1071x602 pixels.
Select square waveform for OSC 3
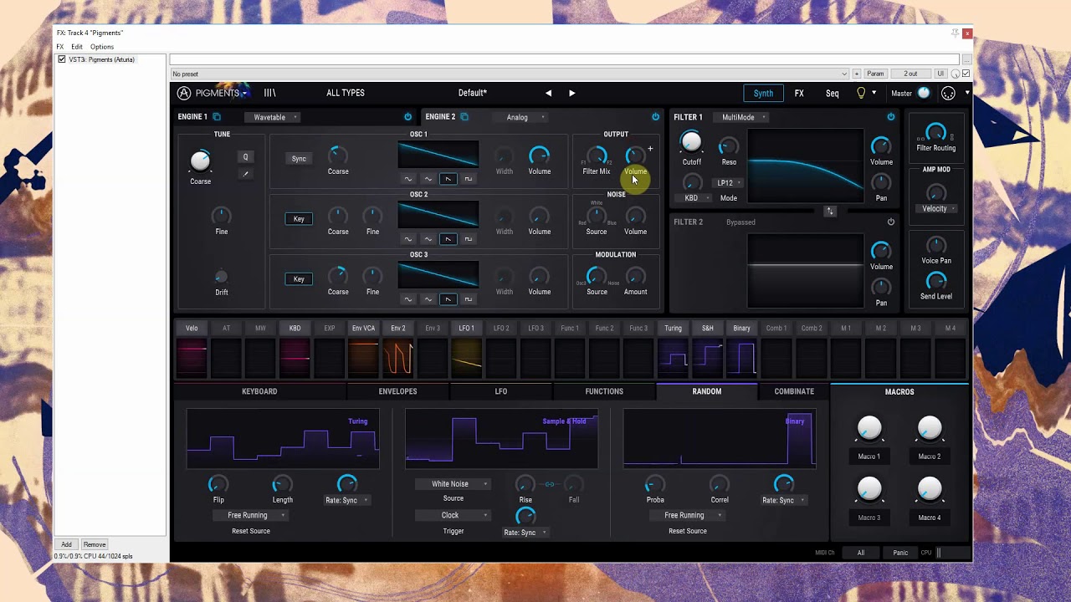click(468, 298)
